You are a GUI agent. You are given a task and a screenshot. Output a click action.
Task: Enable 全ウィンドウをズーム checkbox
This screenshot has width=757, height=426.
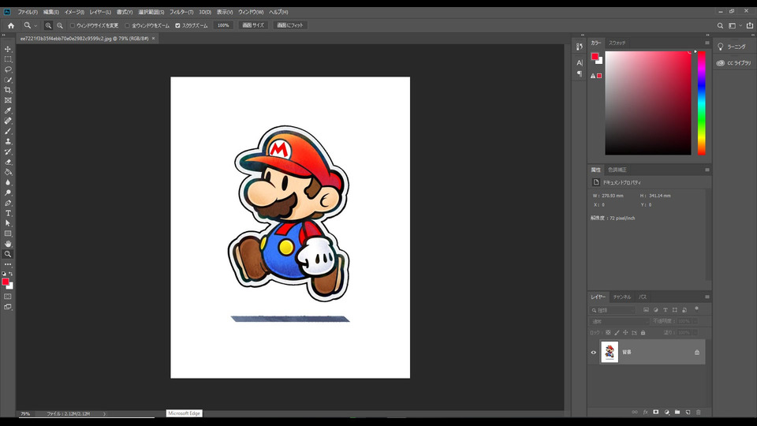click(x=128, y=25)
